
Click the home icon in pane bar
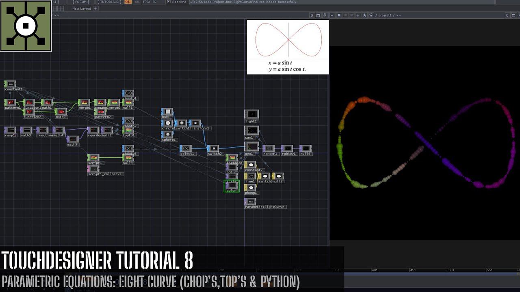point(371,15)
